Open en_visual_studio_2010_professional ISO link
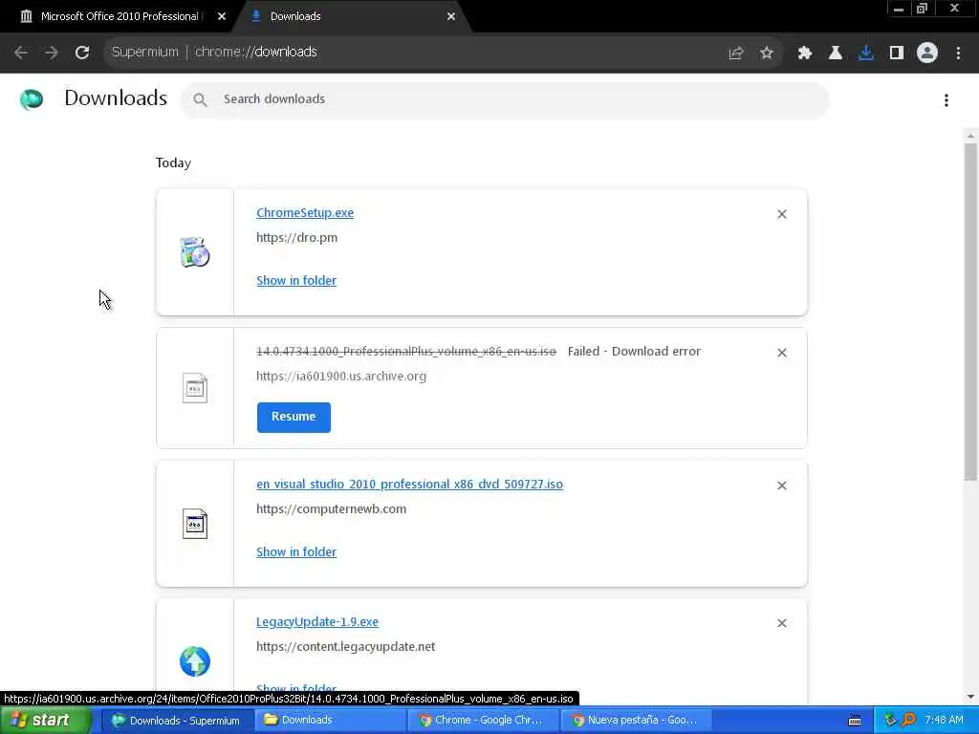 click(409, 485)
